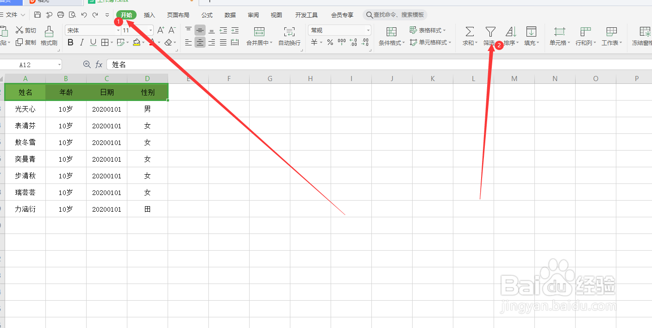Select column header D
Screen dimensions: 652x328
pyautogui.click(x=148, y=79)
